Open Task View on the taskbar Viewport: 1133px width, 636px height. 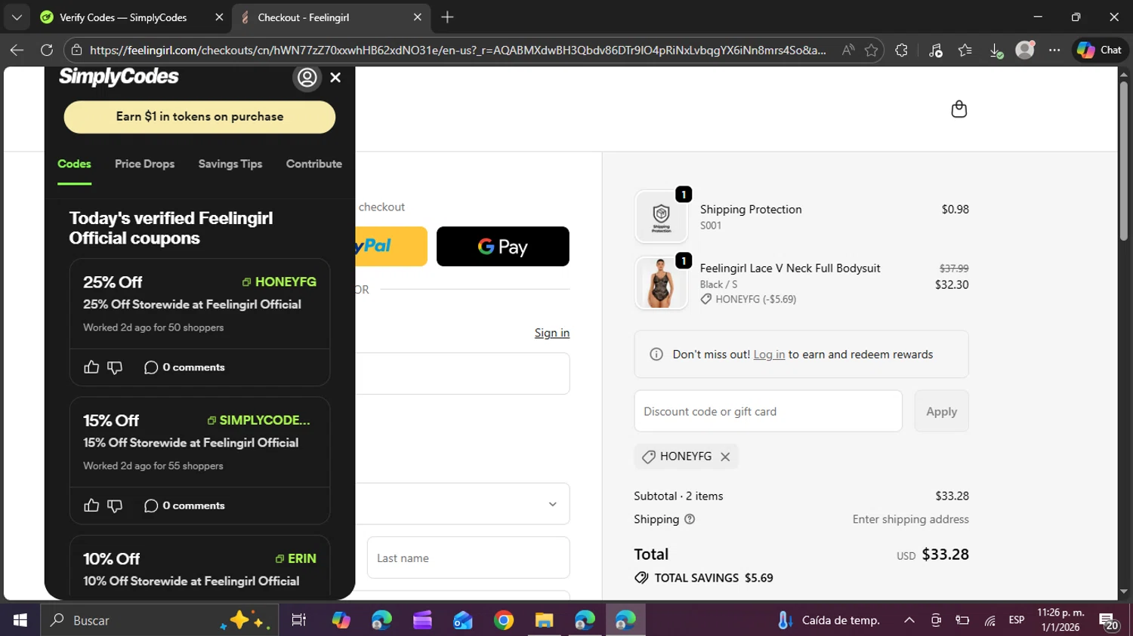(298, 620)
